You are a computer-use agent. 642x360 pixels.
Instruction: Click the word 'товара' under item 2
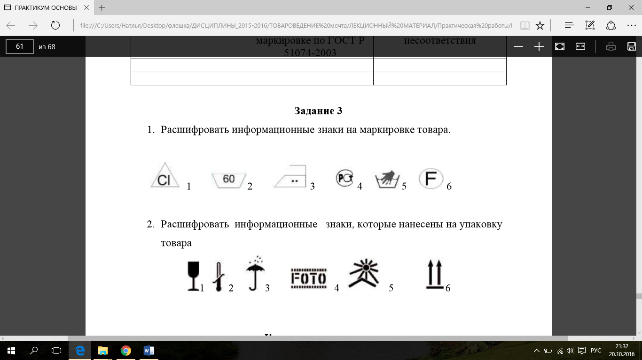point(176,243)
